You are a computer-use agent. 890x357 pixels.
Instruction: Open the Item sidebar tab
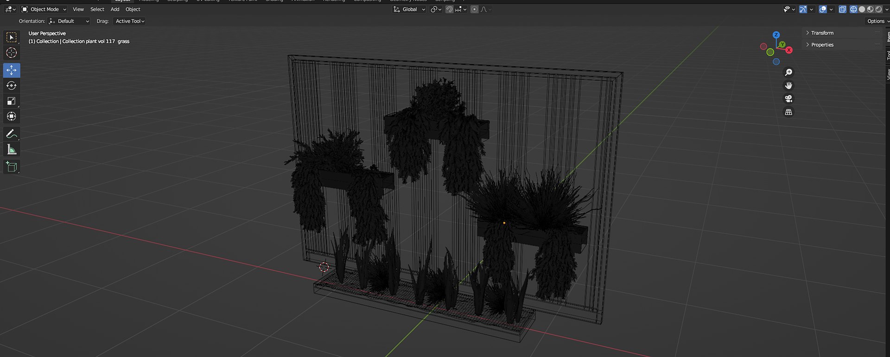click(888, 37)
